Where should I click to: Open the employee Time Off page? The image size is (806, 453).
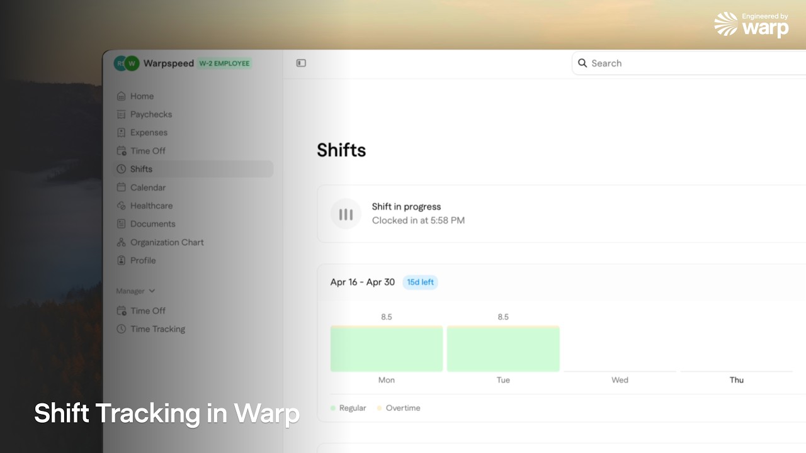pos(193,151)
